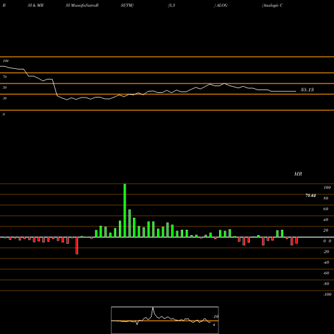
Task: Click the 'MR' label above the bar chart
Action: pyautogui.click(x=298, y=174)
